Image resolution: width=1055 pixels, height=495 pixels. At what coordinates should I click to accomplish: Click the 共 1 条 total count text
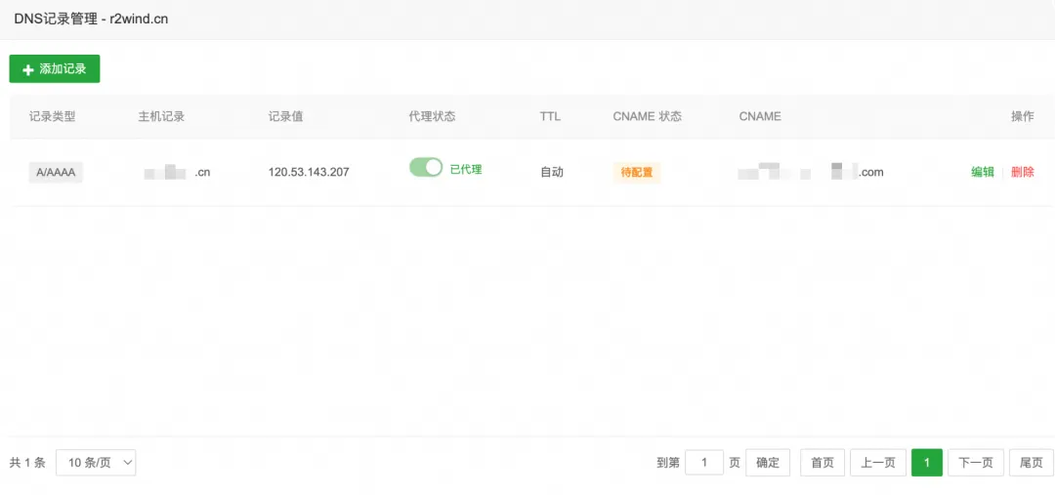click(x=27, y=463)
